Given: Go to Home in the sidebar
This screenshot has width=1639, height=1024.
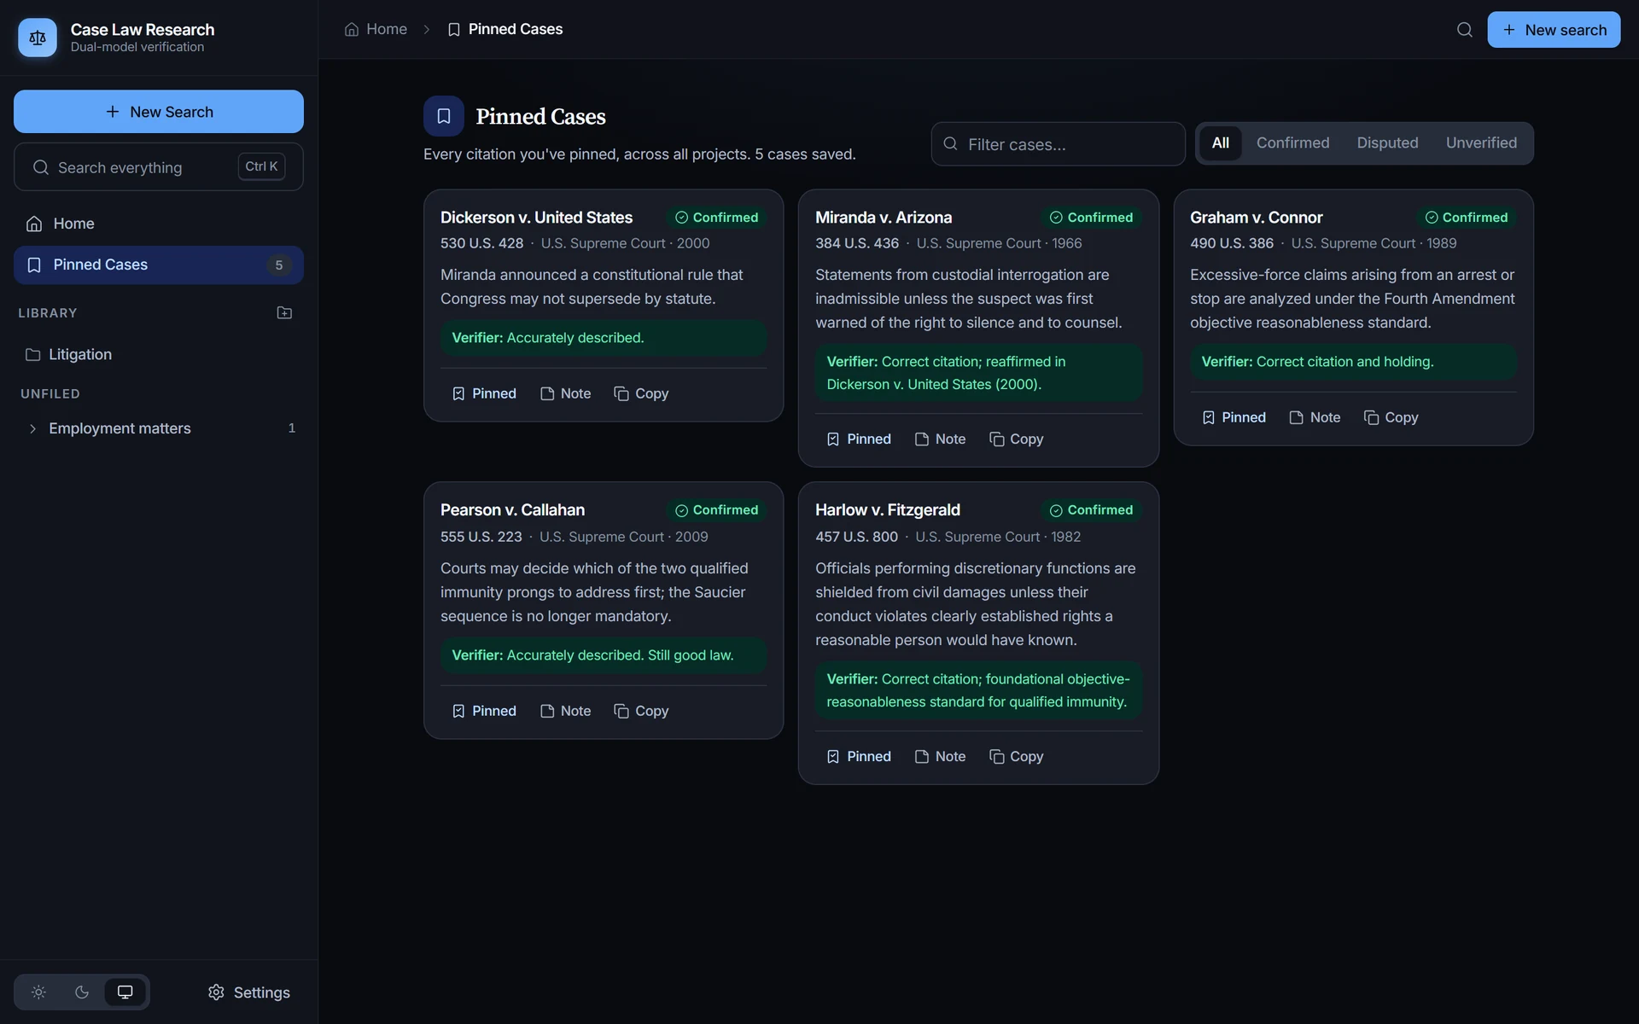Looking at the screenshot, I should click(159, 224).
